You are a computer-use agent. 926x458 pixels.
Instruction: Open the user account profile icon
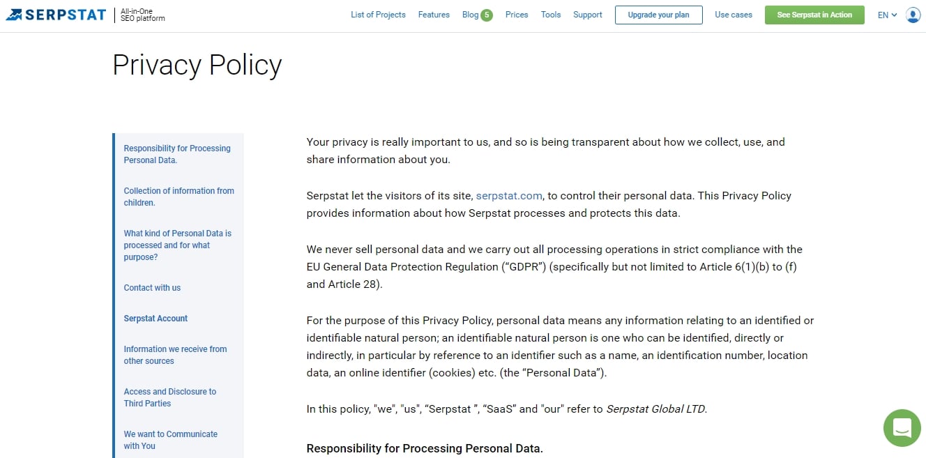[x=913, y=15]
